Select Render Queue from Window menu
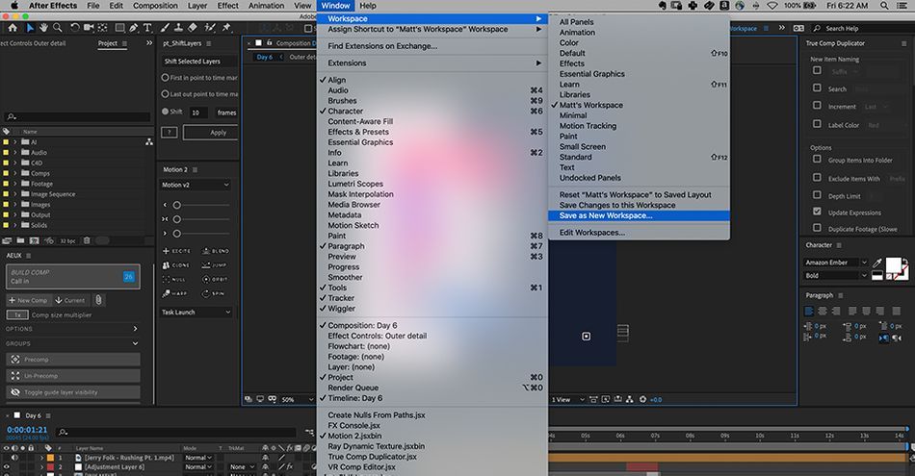 pyautogui.click(x=432, y=388)
